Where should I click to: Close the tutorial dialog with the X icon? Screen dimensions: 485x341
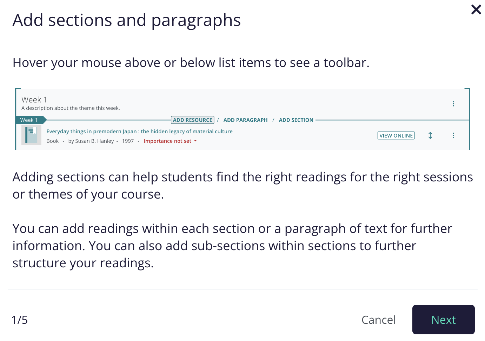476,9
